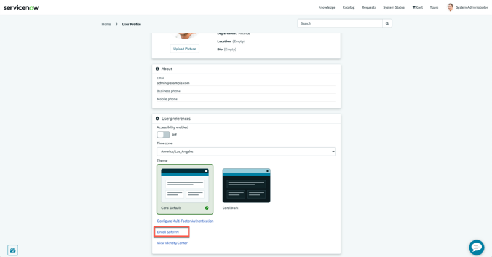Click the Location (Empty) value
The image size is (492, 257).
239,41
